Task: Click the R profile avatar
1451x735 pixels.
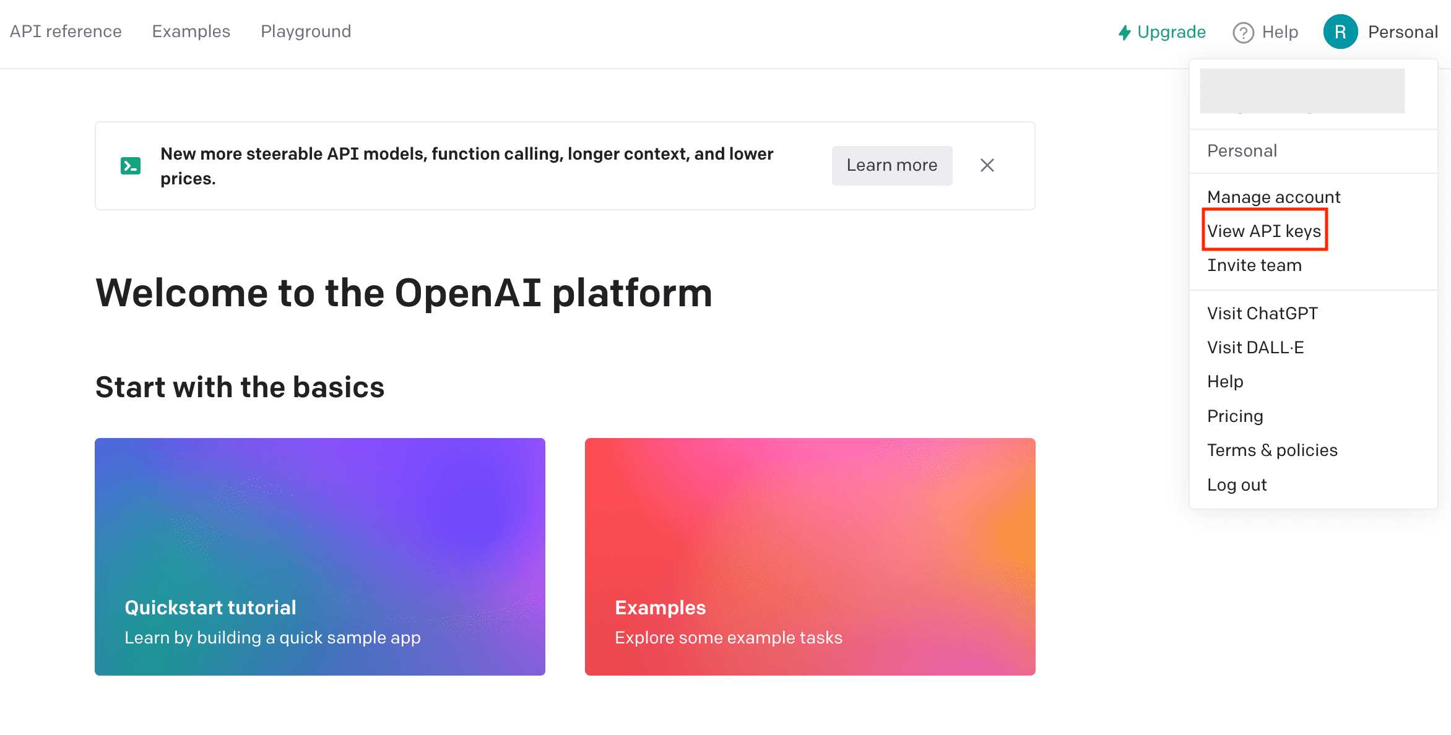Action: click(x=1340, y=32)
